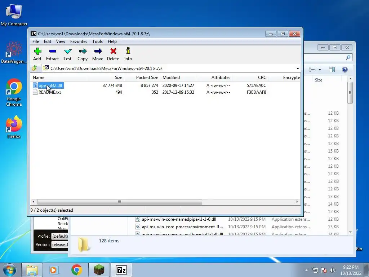Viewport: 369px width, 277px height.
Task: Go up one folder level icon
Action: (x=35, y=68)
